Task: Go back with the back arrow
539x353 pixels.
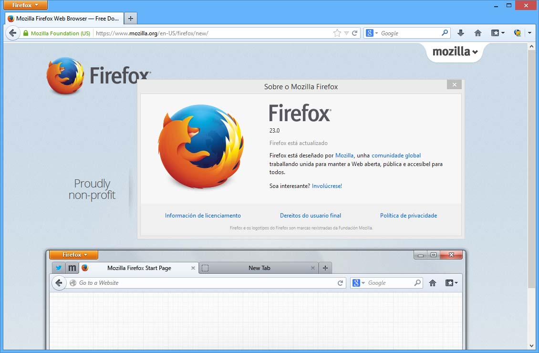Action: tap(13, 33)
